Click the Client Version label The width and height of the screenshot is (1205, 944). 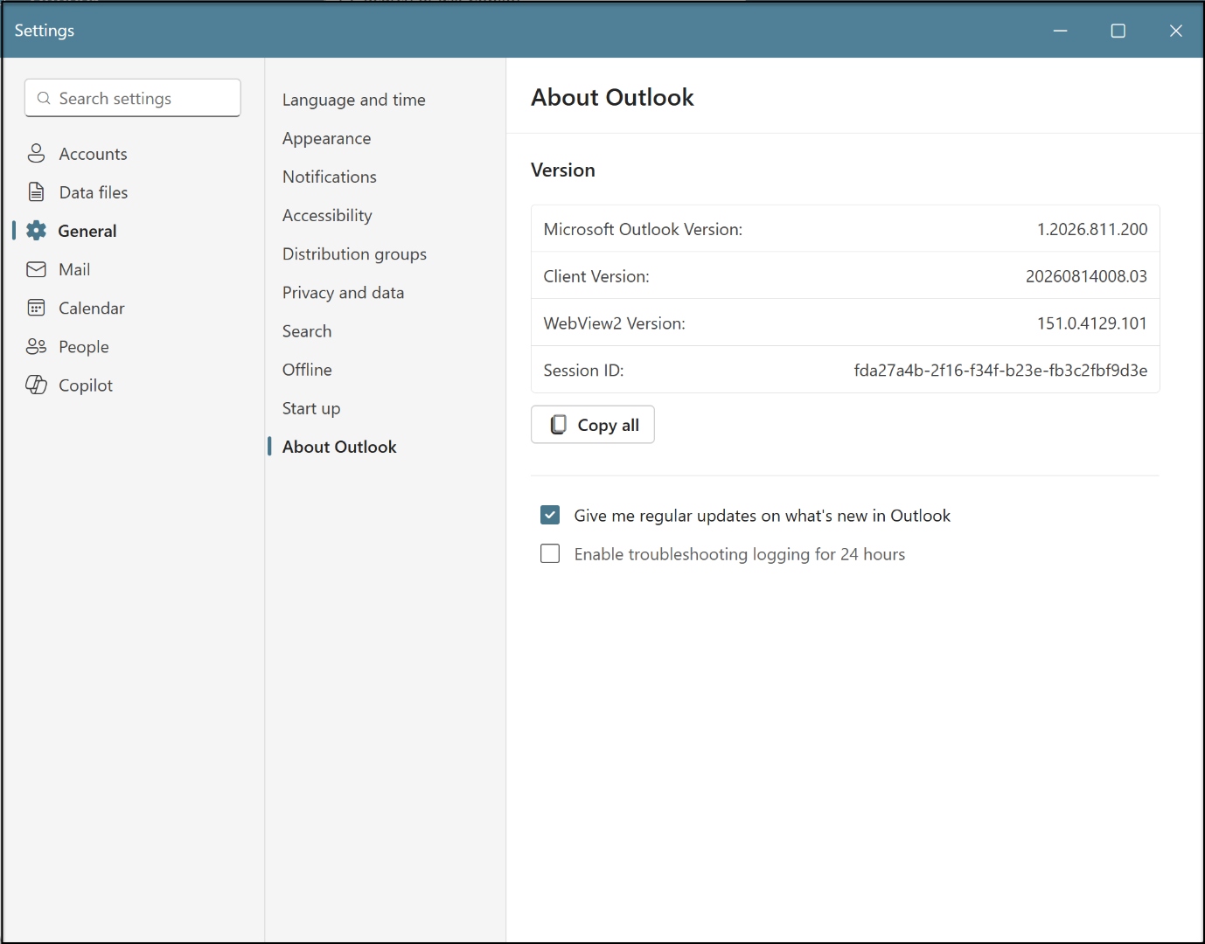click(x=596, y=276)
